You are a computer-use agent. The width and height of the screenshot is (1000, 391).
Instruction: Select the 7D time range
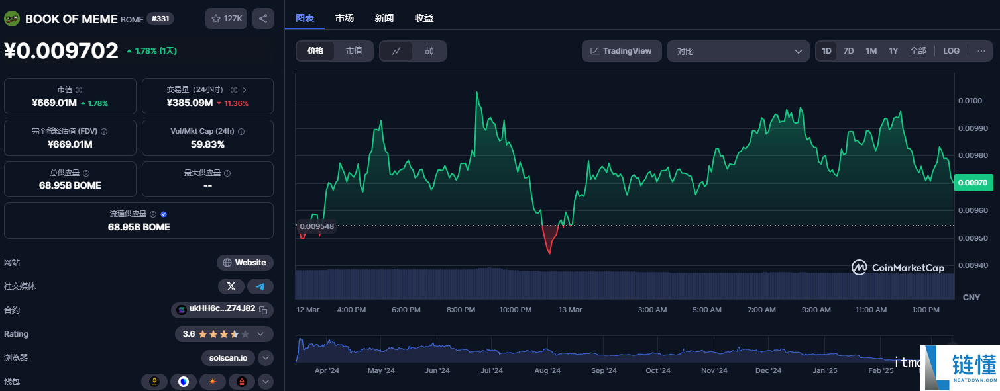point(848,51)
